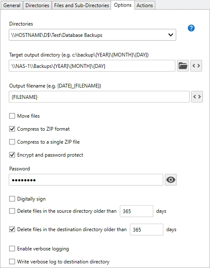Expand the Directories dropdown list
The image size is (210, 268).
(171, 35)
